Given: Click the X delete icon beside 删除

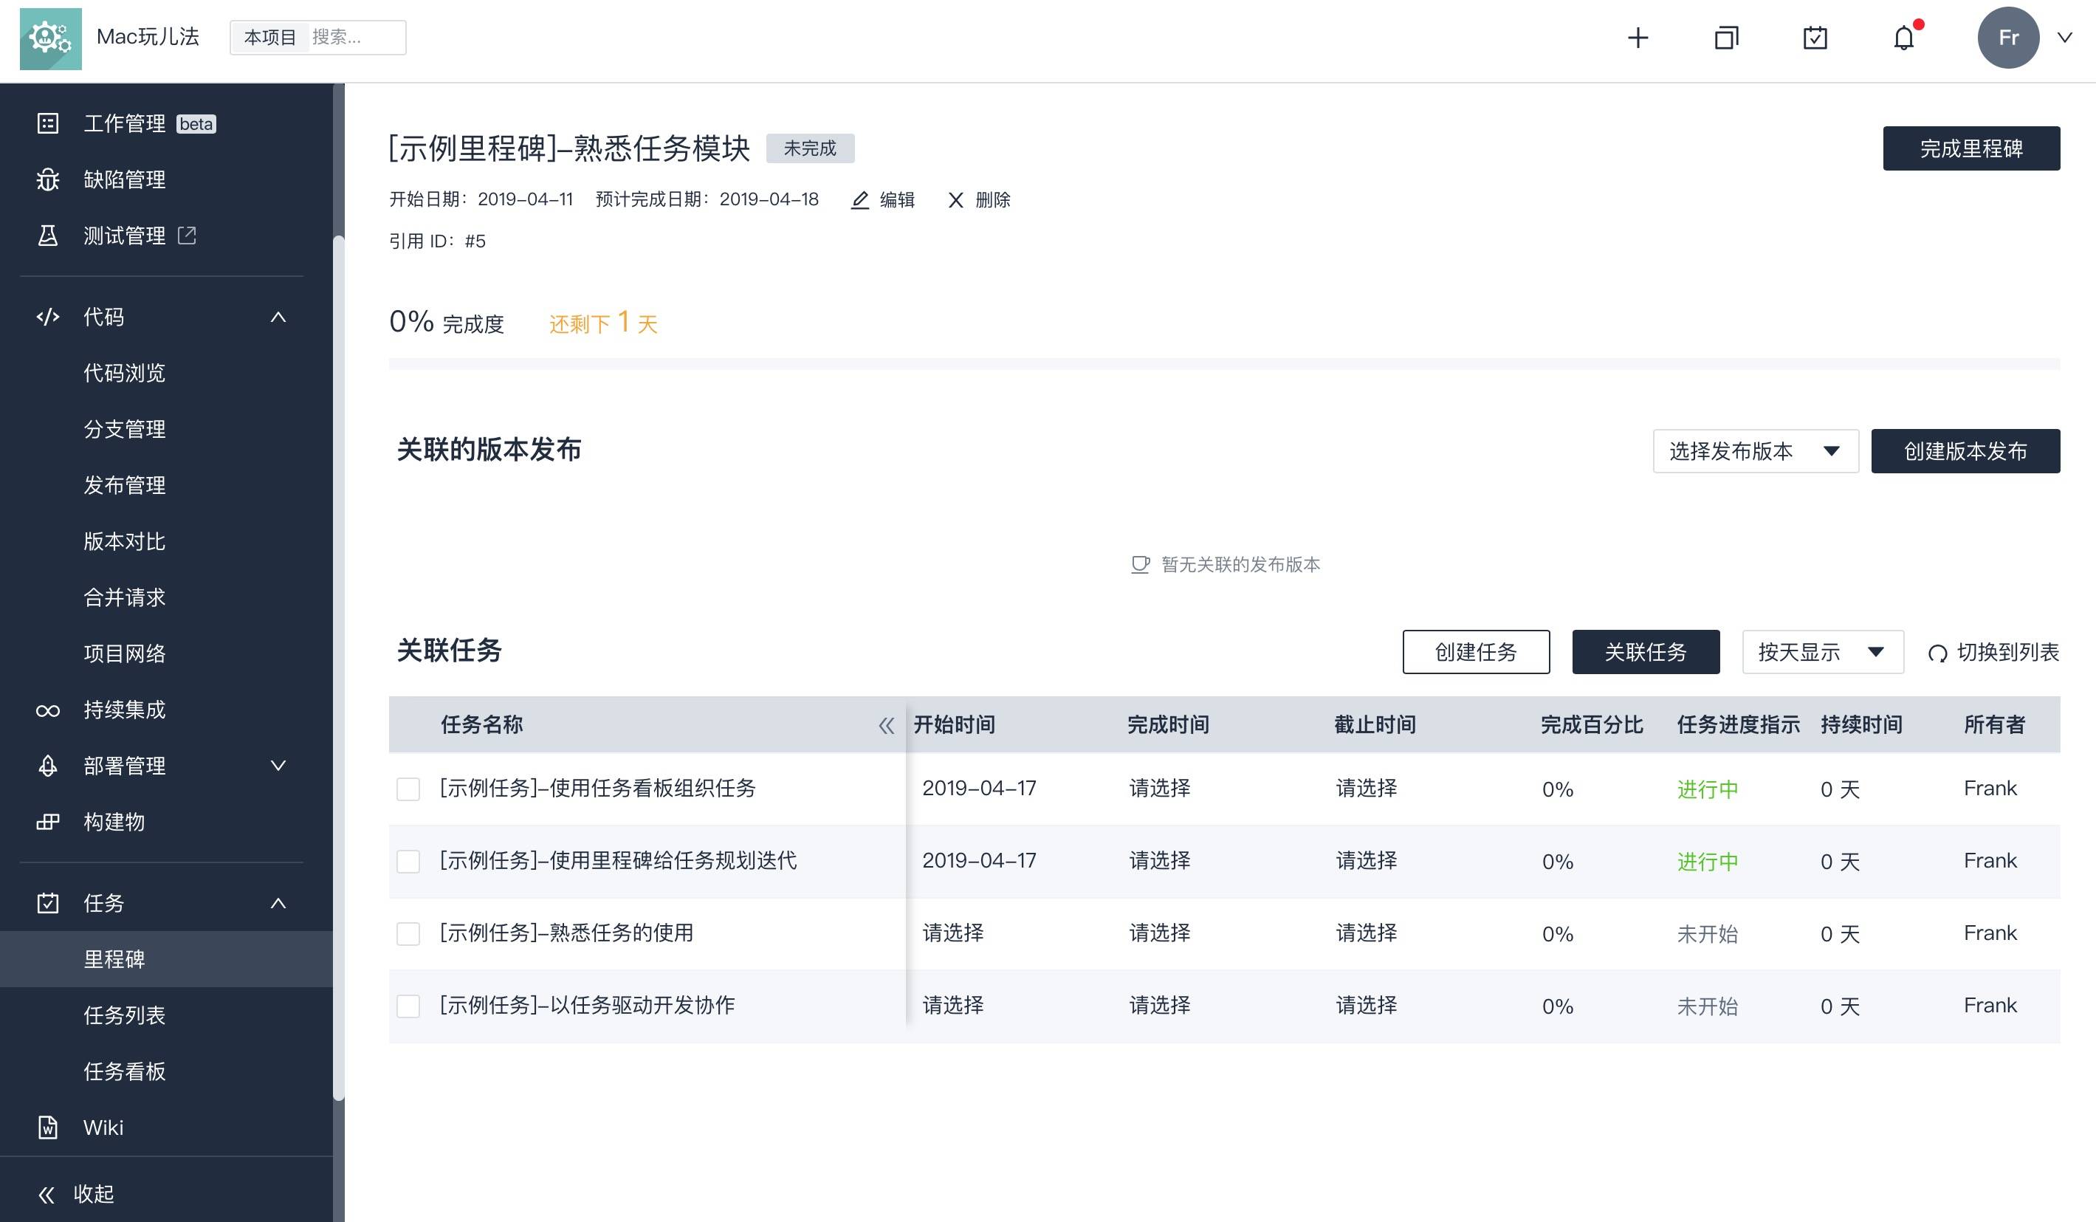Looking at the screenshot, I should pyautogui.click(x=955, y=199).
